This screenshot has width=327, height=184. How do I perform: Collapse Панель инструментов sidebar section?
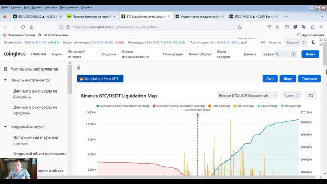[5, 80]
